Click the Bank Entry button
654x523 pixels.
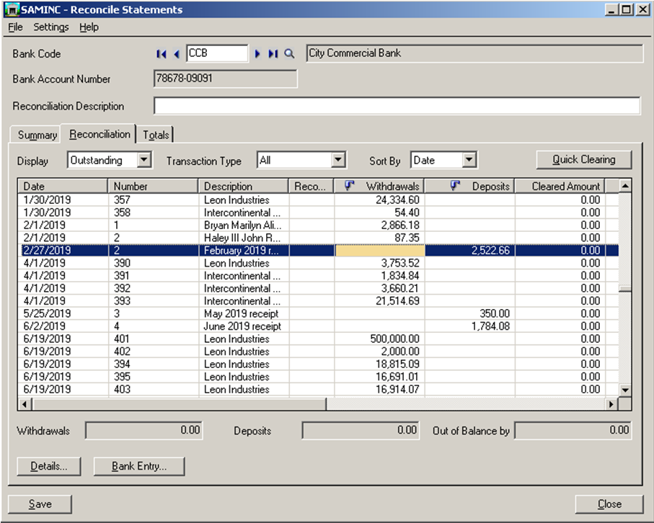139,466
